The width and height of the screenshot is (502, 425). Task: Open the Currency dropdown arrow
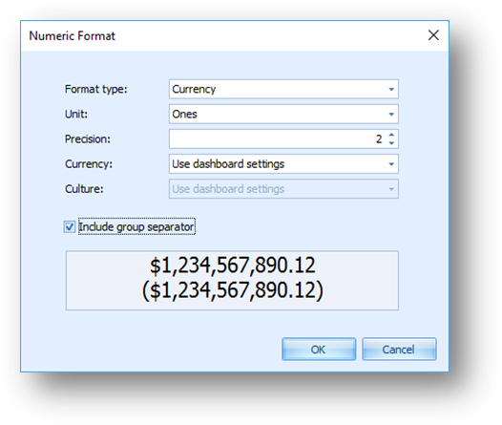click(x=391, y=164)
